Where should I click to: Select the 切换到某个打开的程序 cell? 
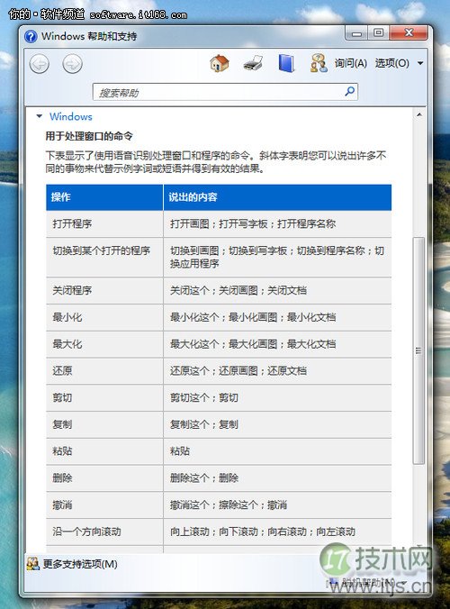(104, 258)
